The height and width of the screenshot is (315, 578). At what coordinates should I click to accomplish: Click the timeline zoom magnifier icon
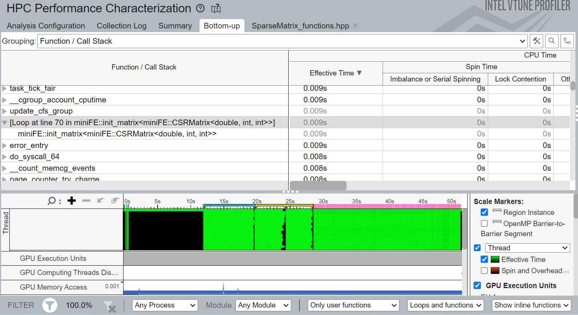(52, 201)
